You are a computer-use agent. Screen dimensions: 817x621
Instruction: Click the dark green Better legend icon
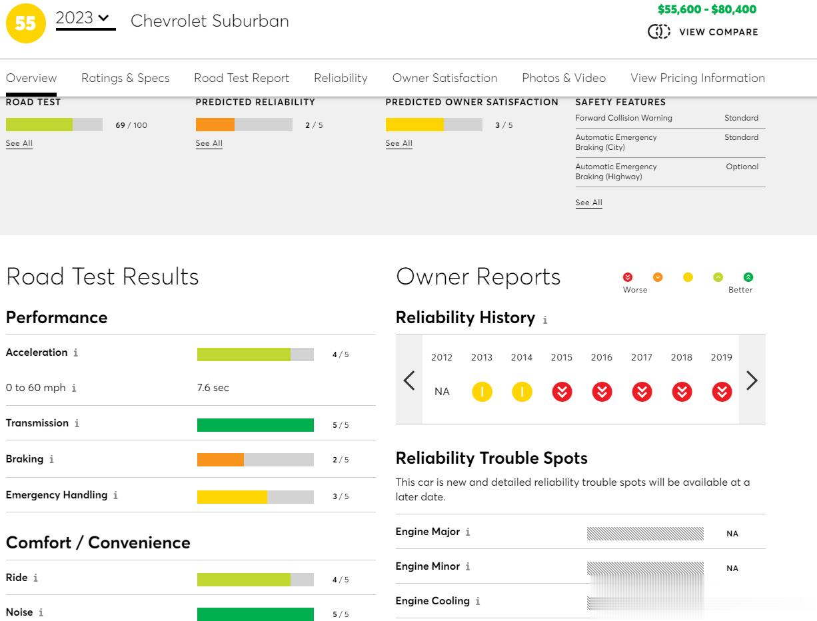point(748,277)
